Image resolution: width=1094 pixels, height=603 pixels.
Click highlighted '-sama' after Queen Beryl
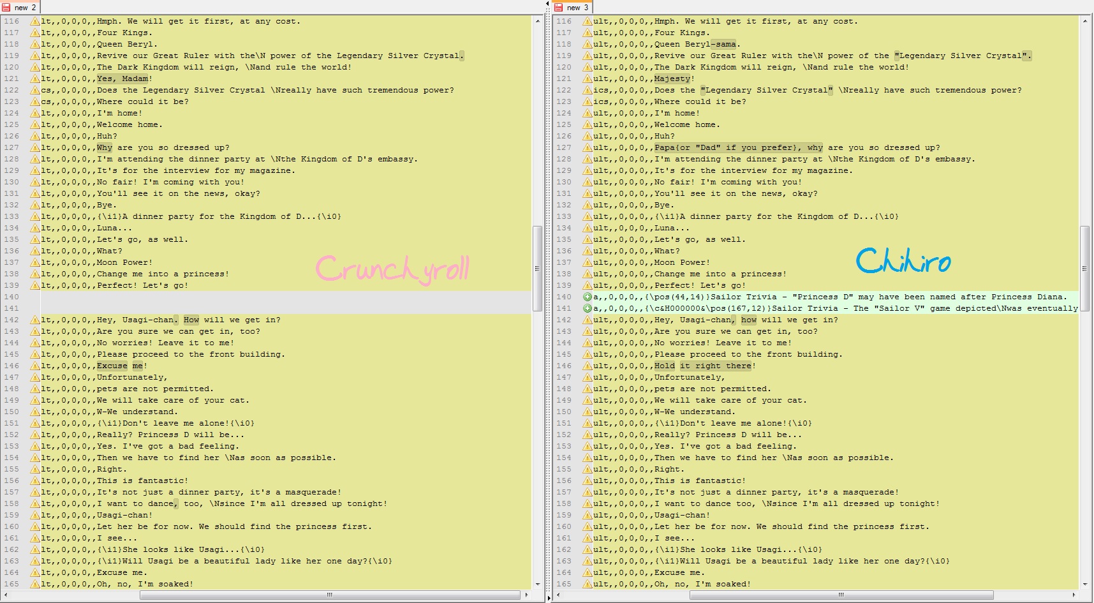[x=723, y=44]
